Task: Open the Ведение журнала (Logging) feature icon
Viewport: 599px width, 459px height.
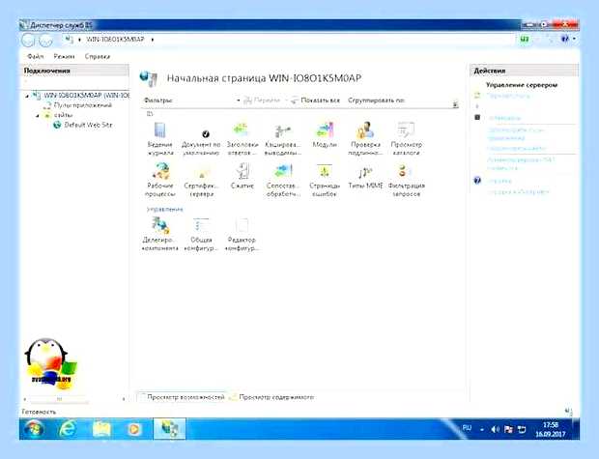Action: [160, 138]
